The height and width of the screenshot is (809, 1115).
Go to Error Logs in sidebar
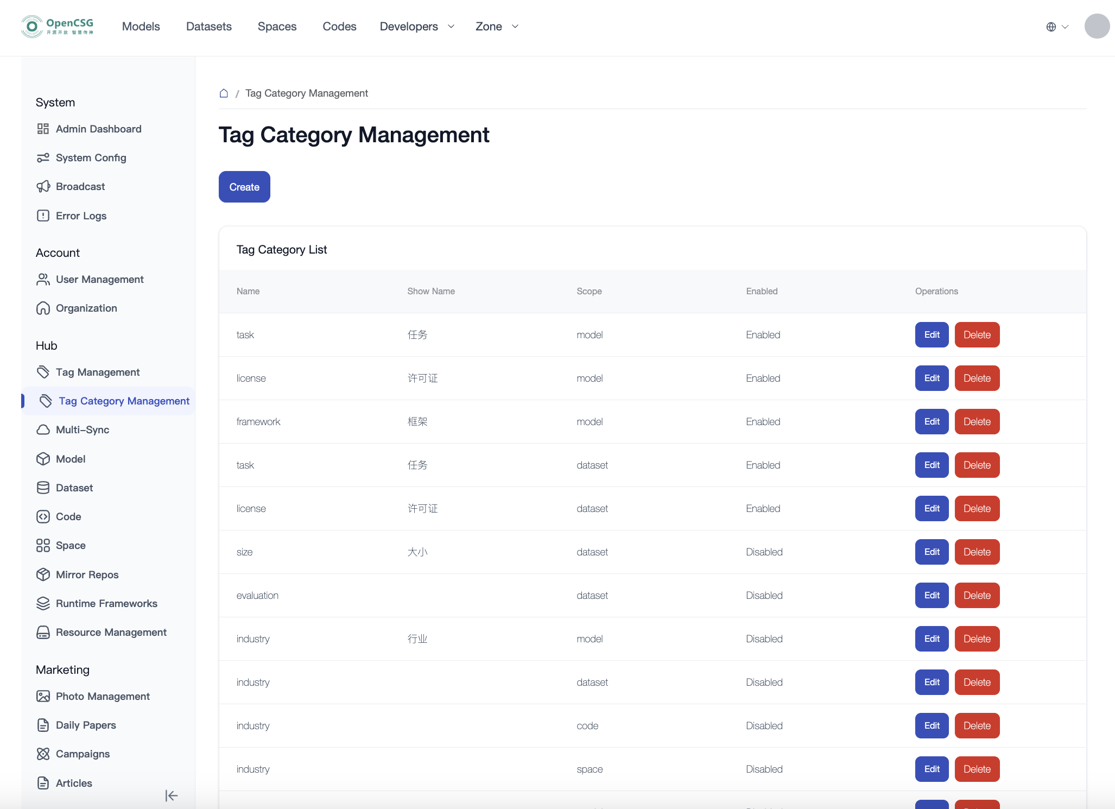[81, 216]
